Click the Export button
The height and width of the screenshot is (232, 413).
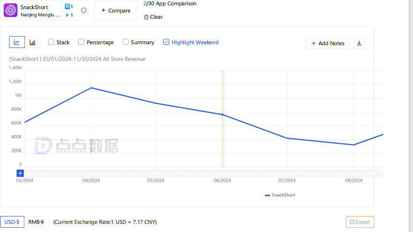[x=360, y=222]
